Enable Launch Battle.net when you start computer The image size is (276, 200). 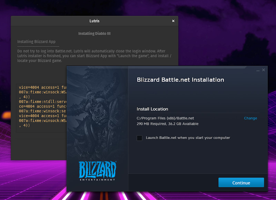(x=140, y=138)
